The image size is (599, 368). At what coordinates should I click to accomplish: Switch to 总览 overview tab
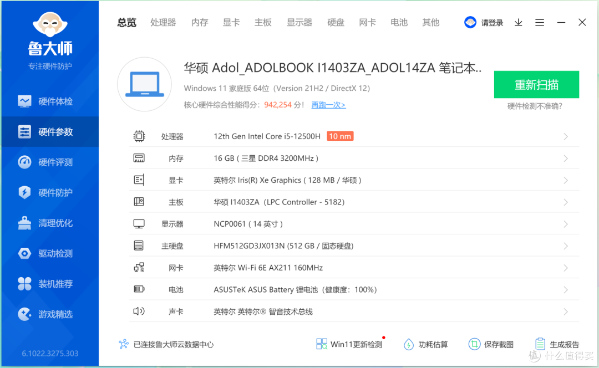pyautogui.click(x=127, y=23)
